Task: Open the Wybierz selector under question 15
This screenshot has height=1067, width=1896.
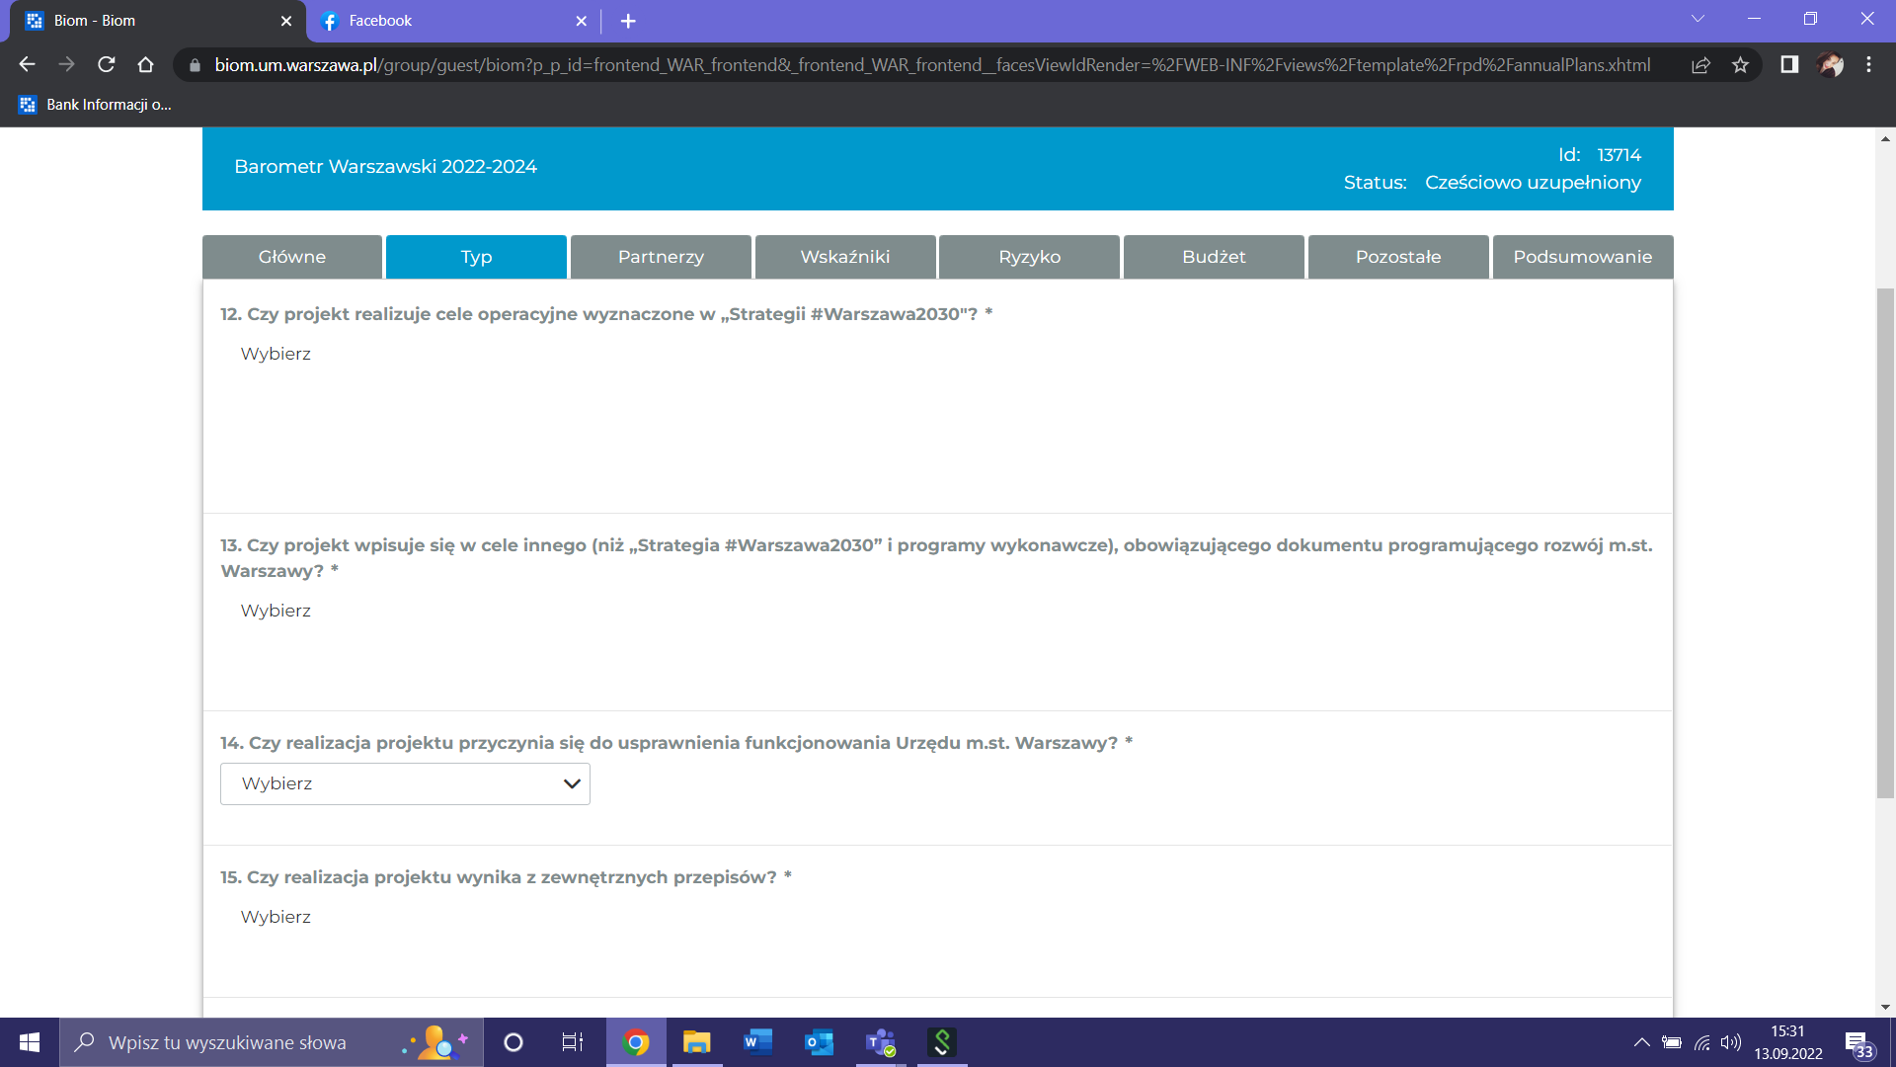Action: [x=276, y=917]
